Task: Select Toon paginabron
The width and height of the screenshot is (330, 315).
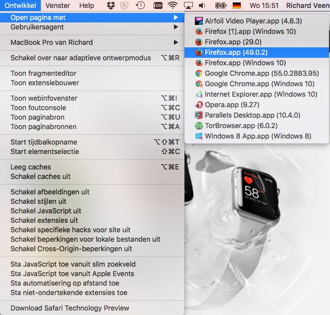Action: [92, 117]
